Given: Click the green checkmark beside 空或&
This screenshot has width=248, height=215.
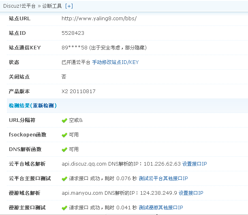Looking at the screenshot, I should tap(64, 121).
